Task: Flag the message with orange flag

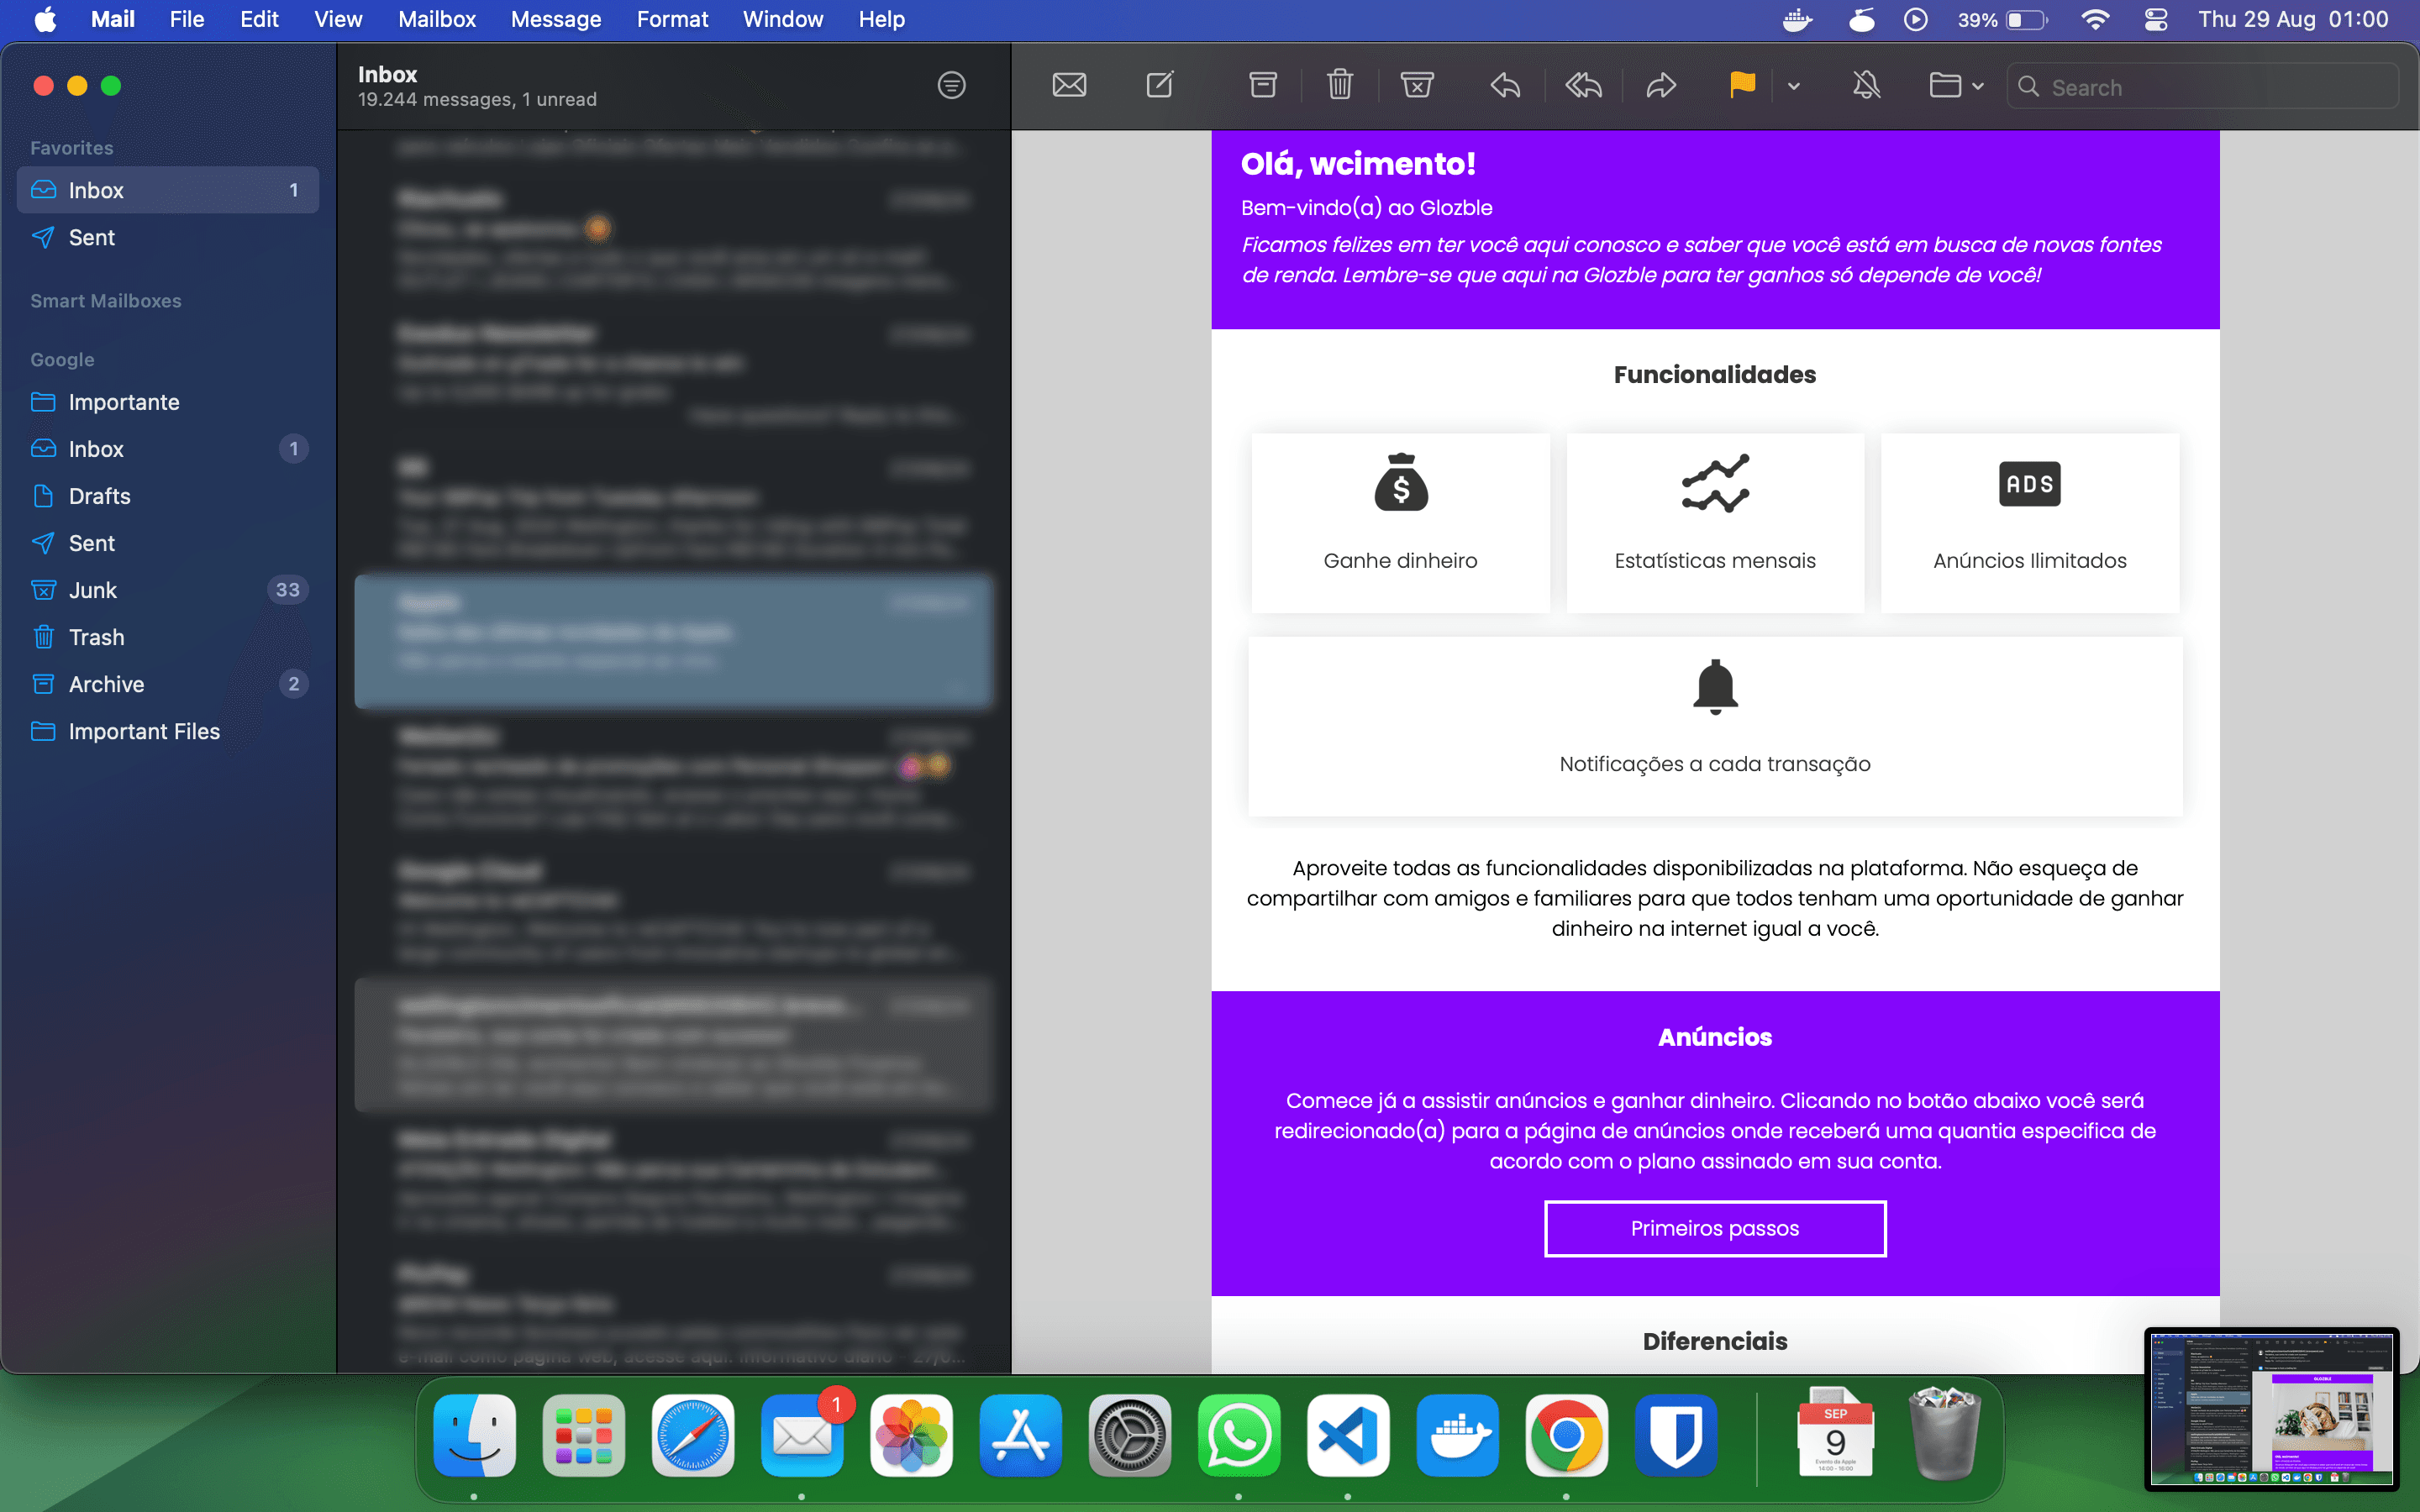Action: [1742, 86]
